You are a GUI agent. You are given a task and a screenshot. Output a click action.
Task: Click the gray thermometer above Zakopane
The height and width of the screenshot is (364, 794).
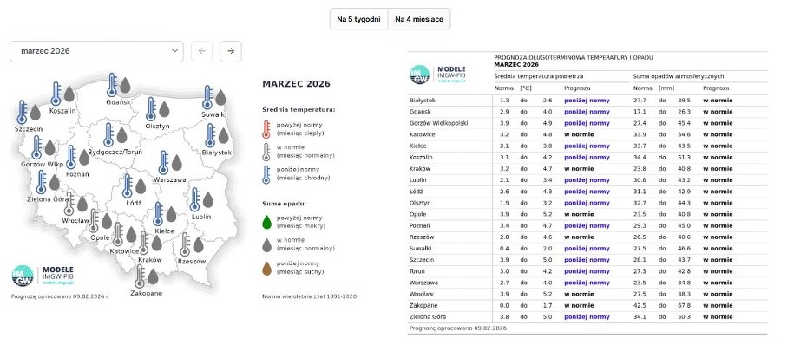[x=139, y=276]
